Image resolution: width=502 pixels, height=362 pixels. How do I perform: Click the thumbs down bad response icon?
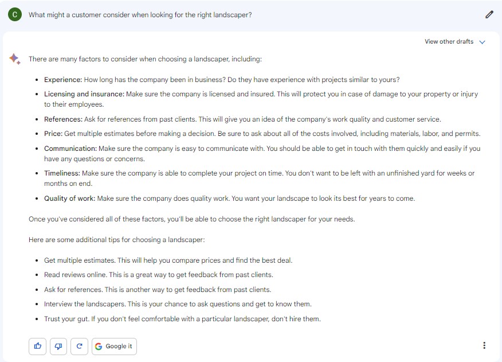click(x=58, y=346)
